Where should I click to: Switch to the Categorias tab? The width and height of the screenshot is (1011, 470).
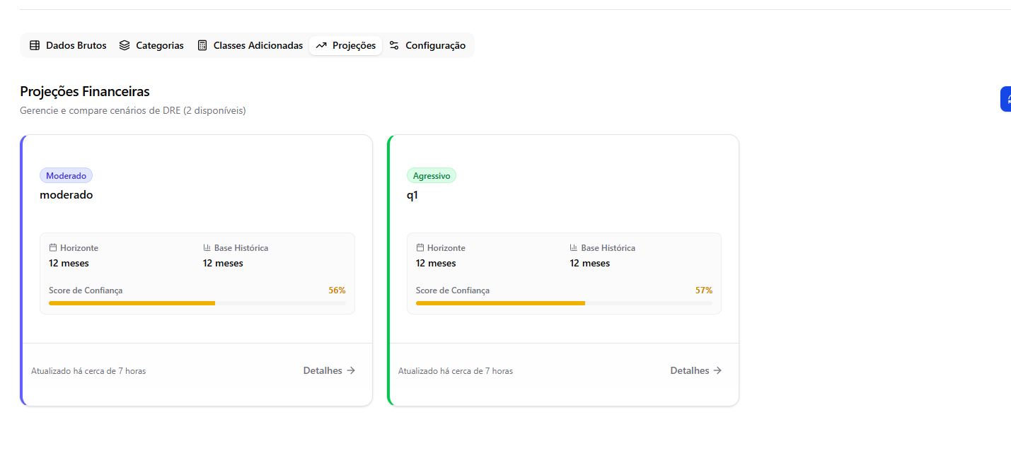point(151,45)
